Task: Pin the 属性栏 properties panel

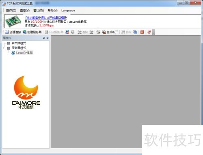Action: tap(44, 38)
